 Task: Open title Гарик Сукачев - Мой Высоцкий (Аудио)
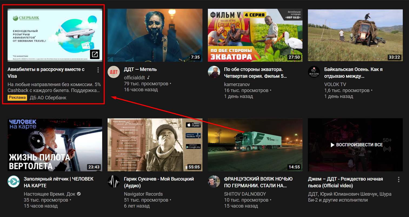pyautogui.click(x=159, y=182)
